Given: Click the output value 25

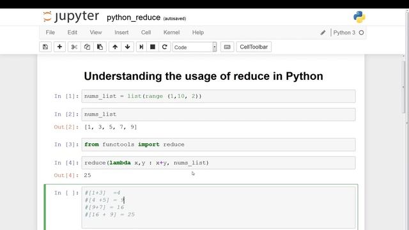Looking at the screenshot, I should point(88,175).
